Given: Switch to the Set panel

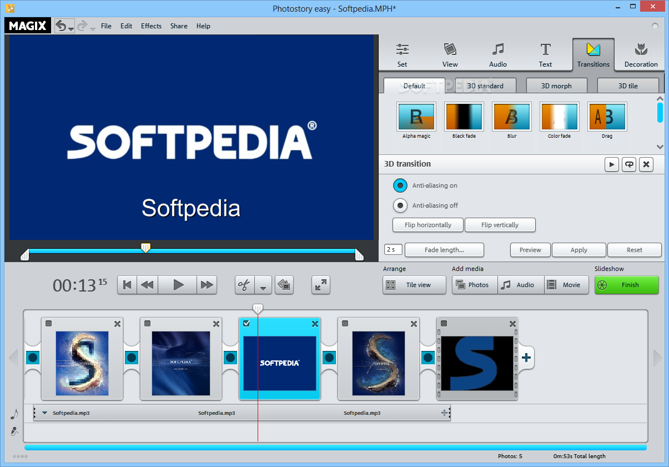Looking at the screenshot, I should 403,55.
